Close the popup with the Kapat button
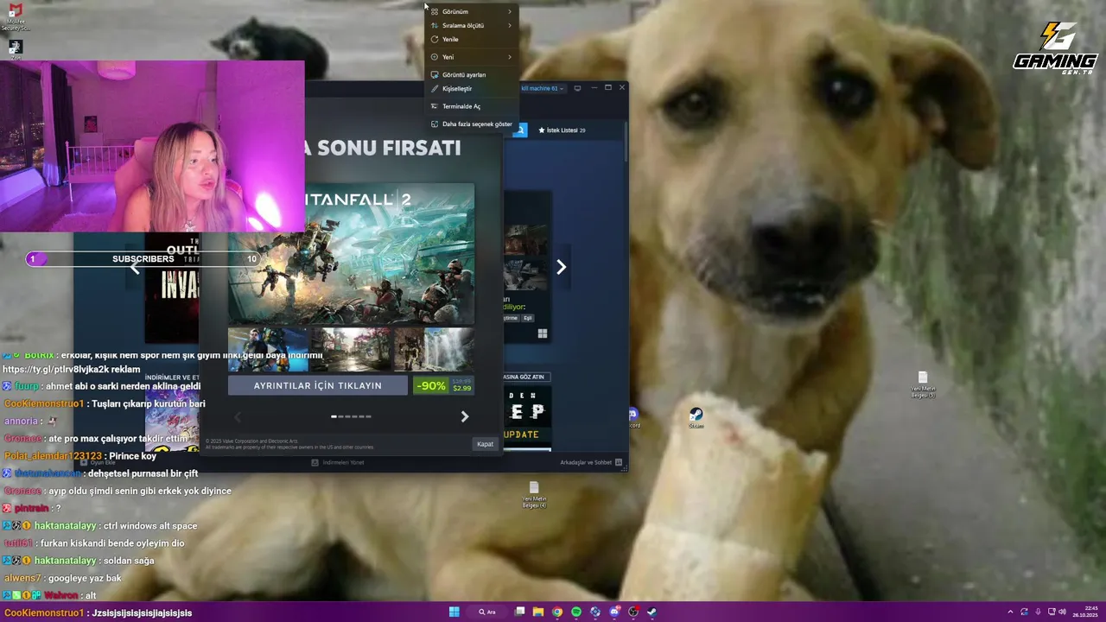This screenshot has height=622, width=1106. click(486, 444)
